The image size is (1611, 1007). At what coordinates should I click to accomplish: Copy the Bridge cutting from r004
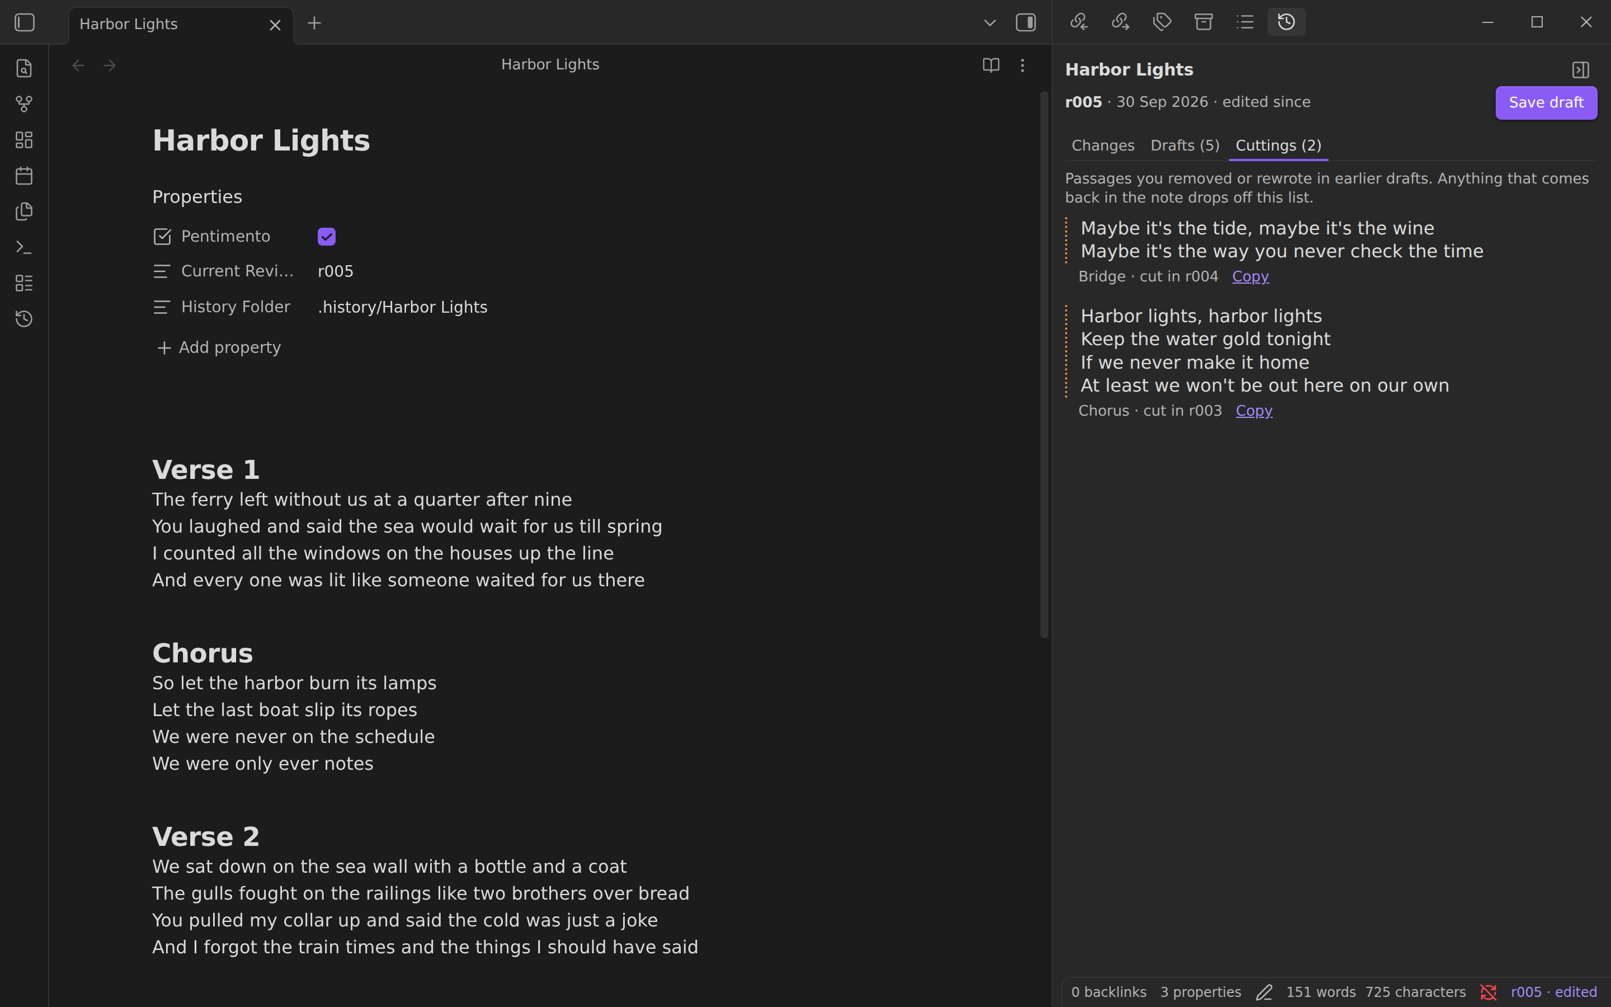(1250, 276)
